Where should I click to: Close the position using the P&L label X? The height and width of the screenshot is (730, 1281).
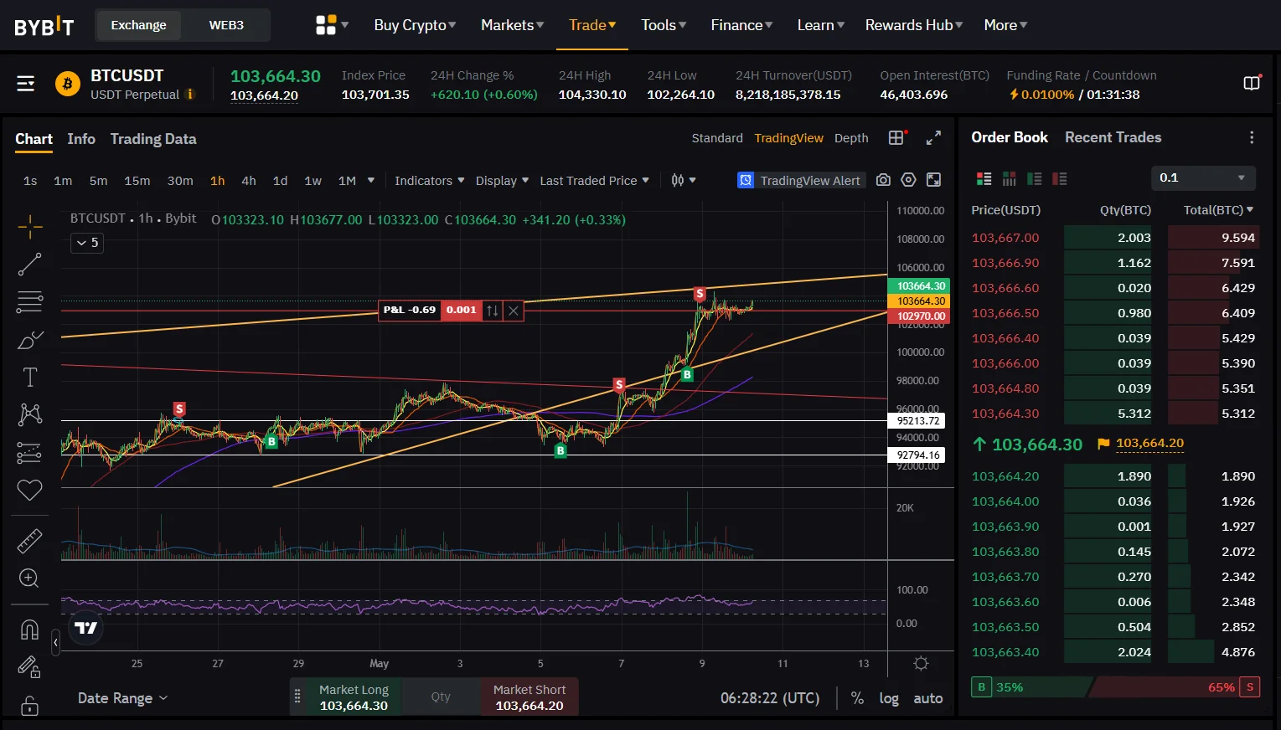(514, 311)
